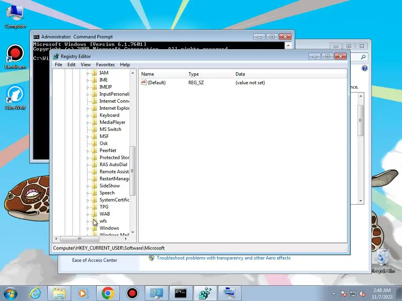Expand the Windows registry key
This screenshot has width=402, height=301.
(x=88, y=228)
